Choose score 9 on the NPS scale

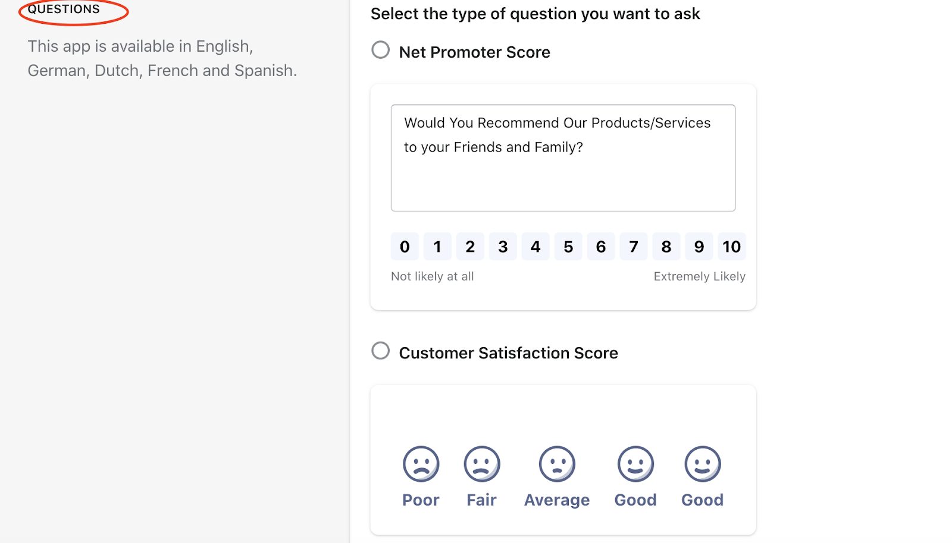[x=699, y=247]
